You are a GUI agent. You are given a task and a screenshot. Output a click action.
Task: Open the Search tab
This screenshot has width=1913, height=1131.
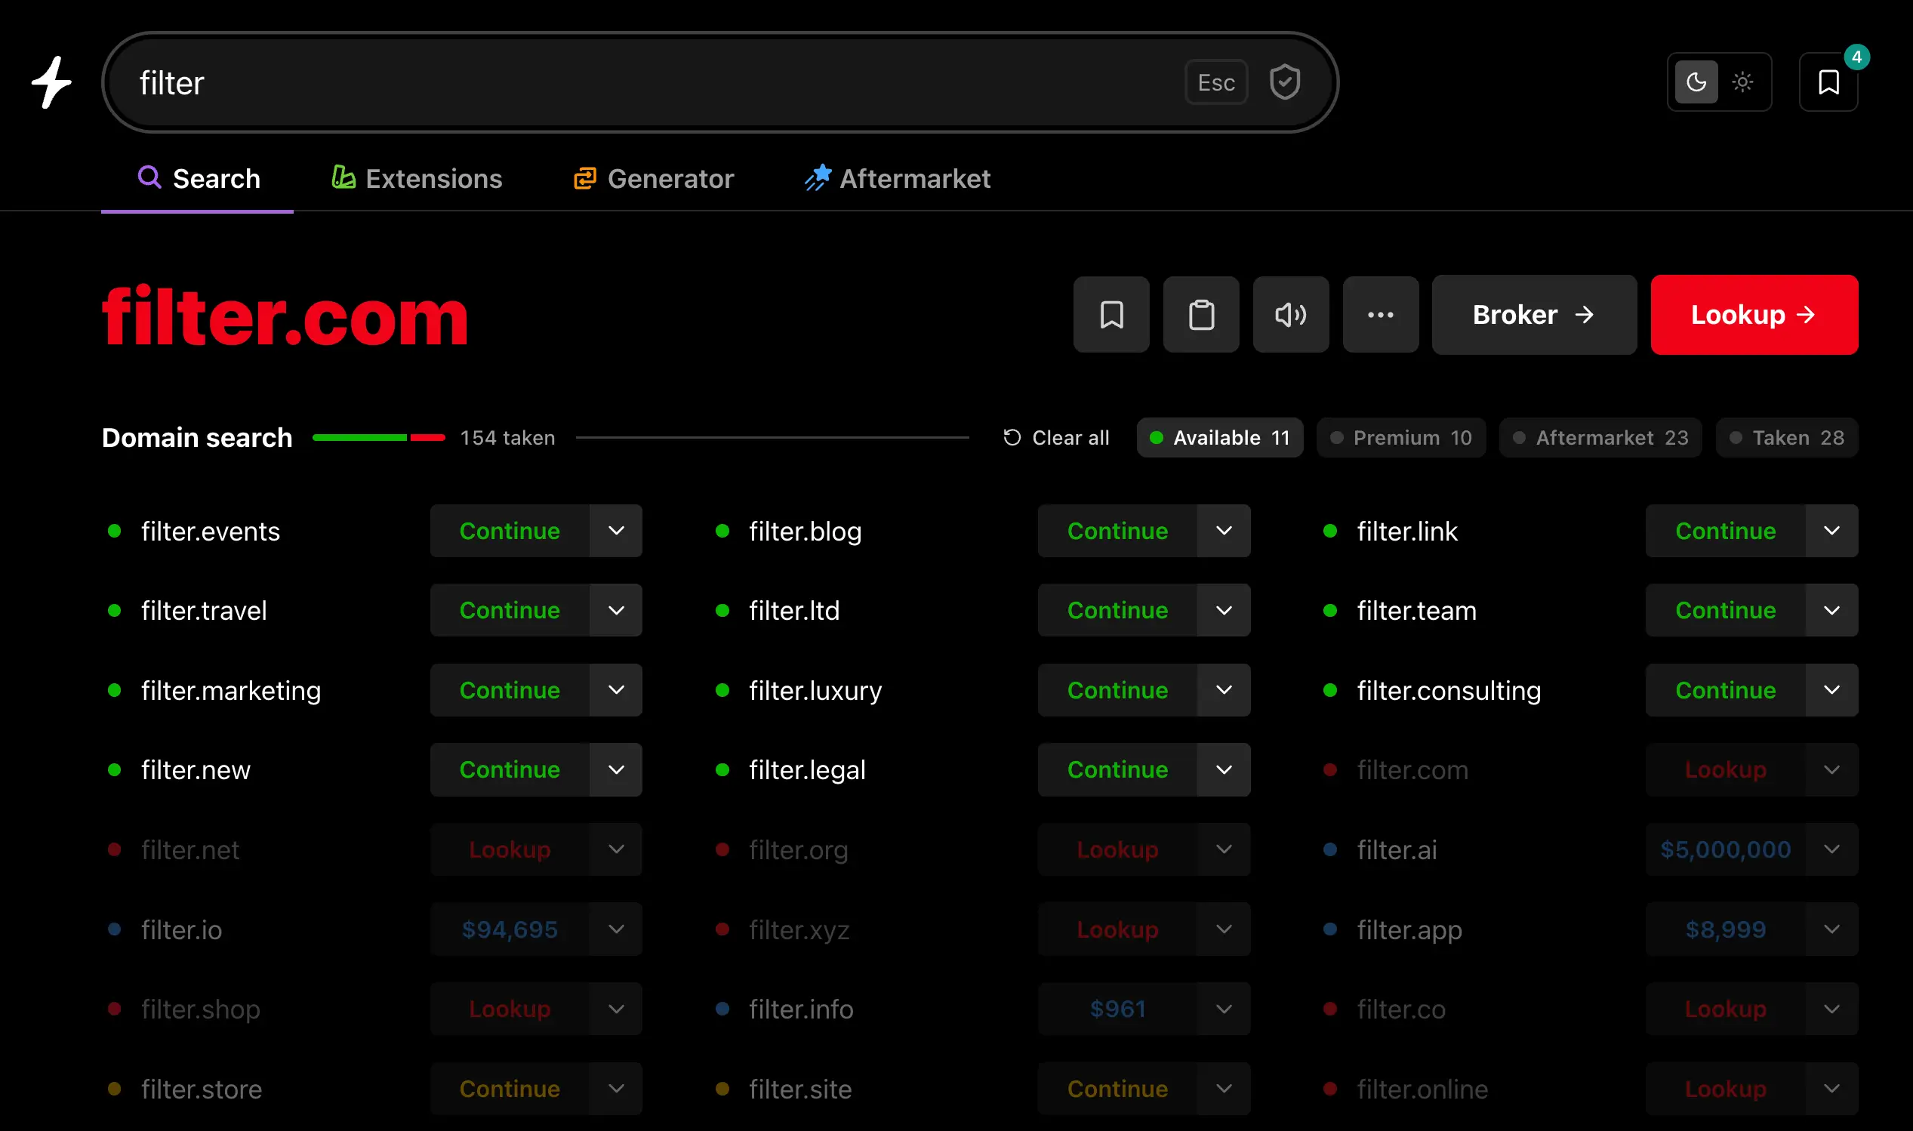[x=197, y=179]
